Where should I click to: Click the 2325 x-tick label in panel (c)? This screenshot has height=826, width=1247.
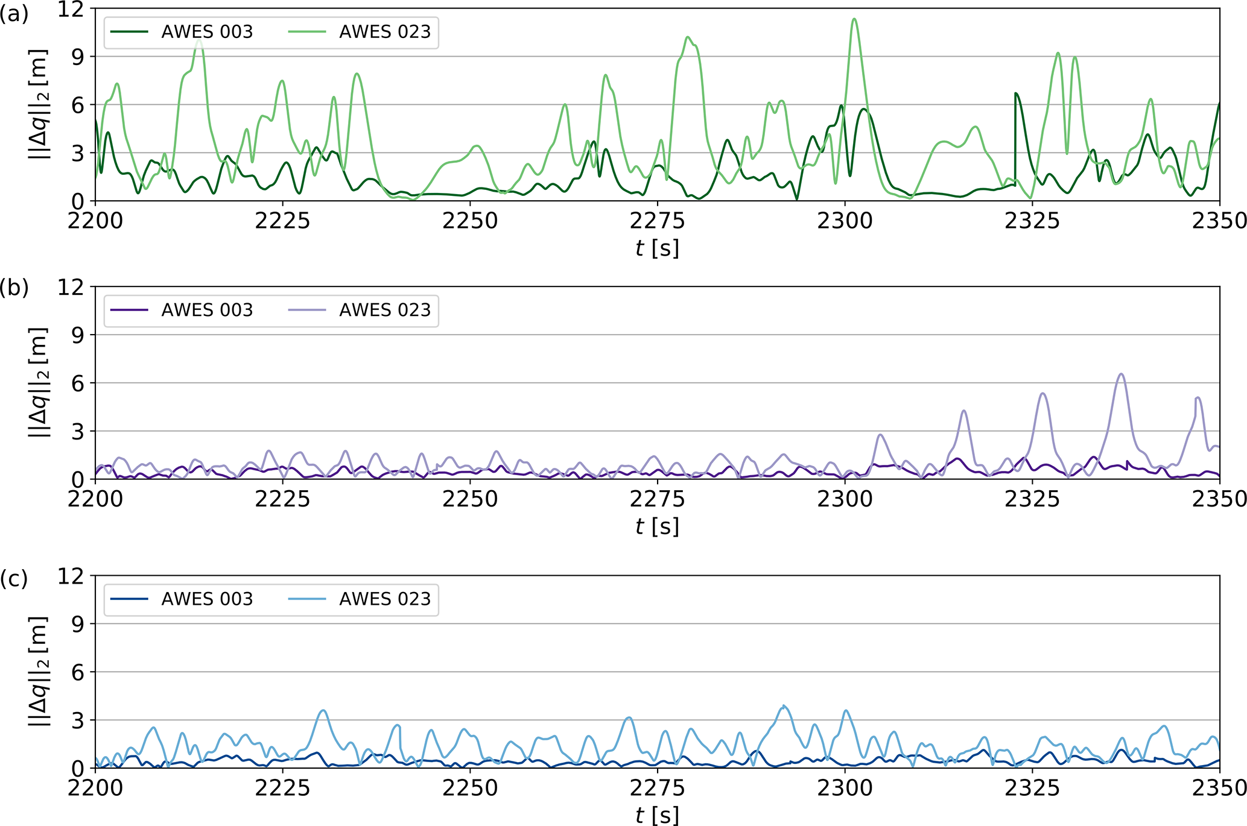coord(1032,788)
